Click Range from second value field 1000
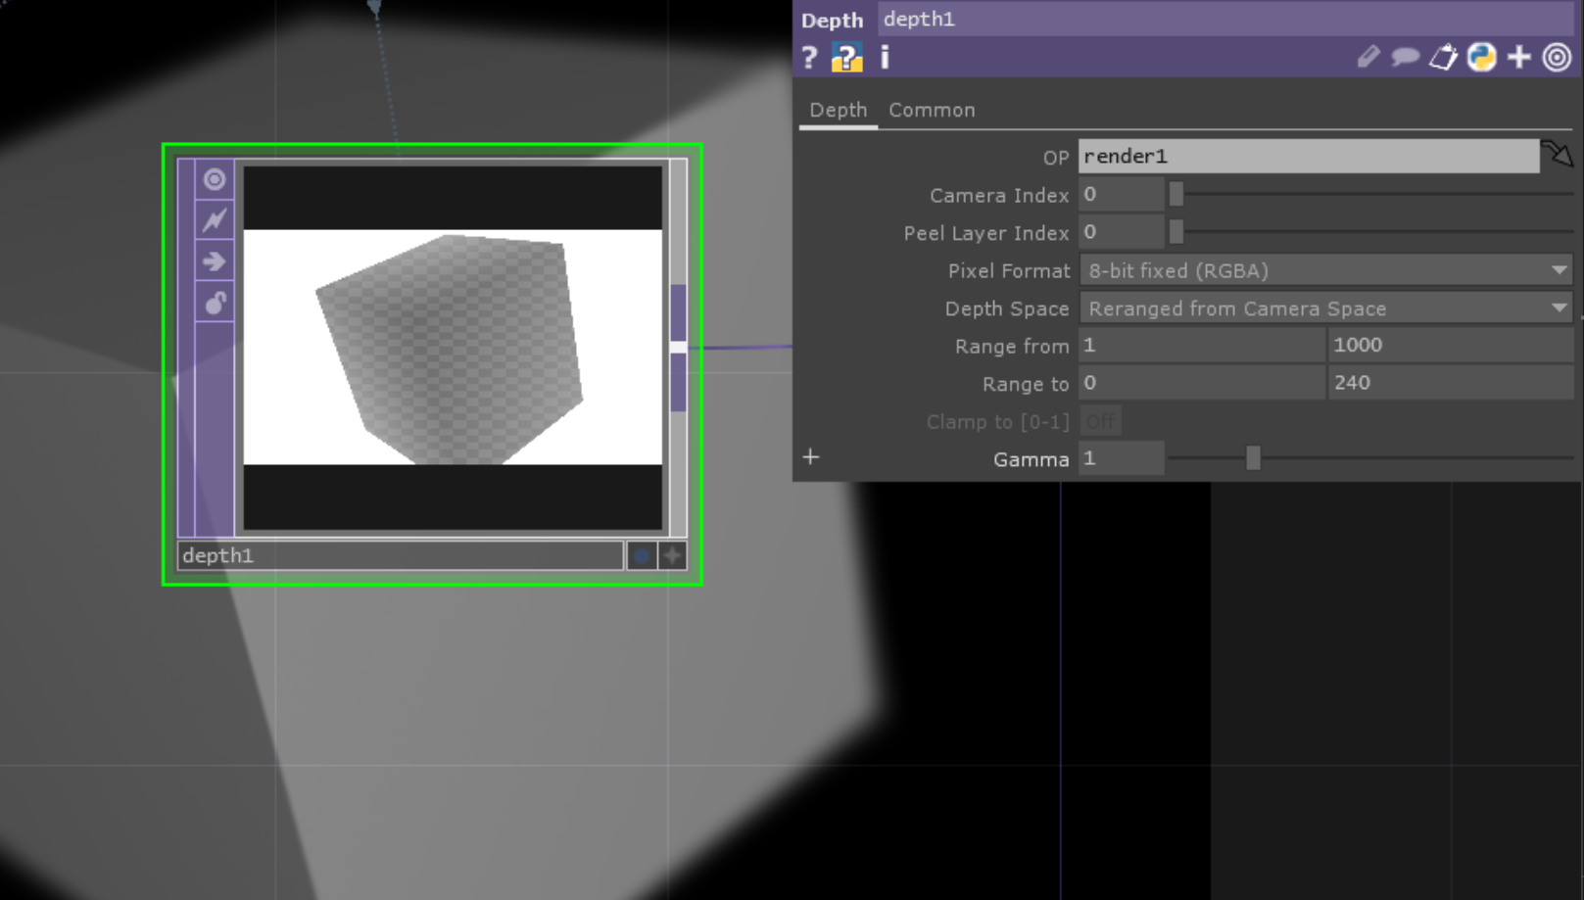 1451,345
